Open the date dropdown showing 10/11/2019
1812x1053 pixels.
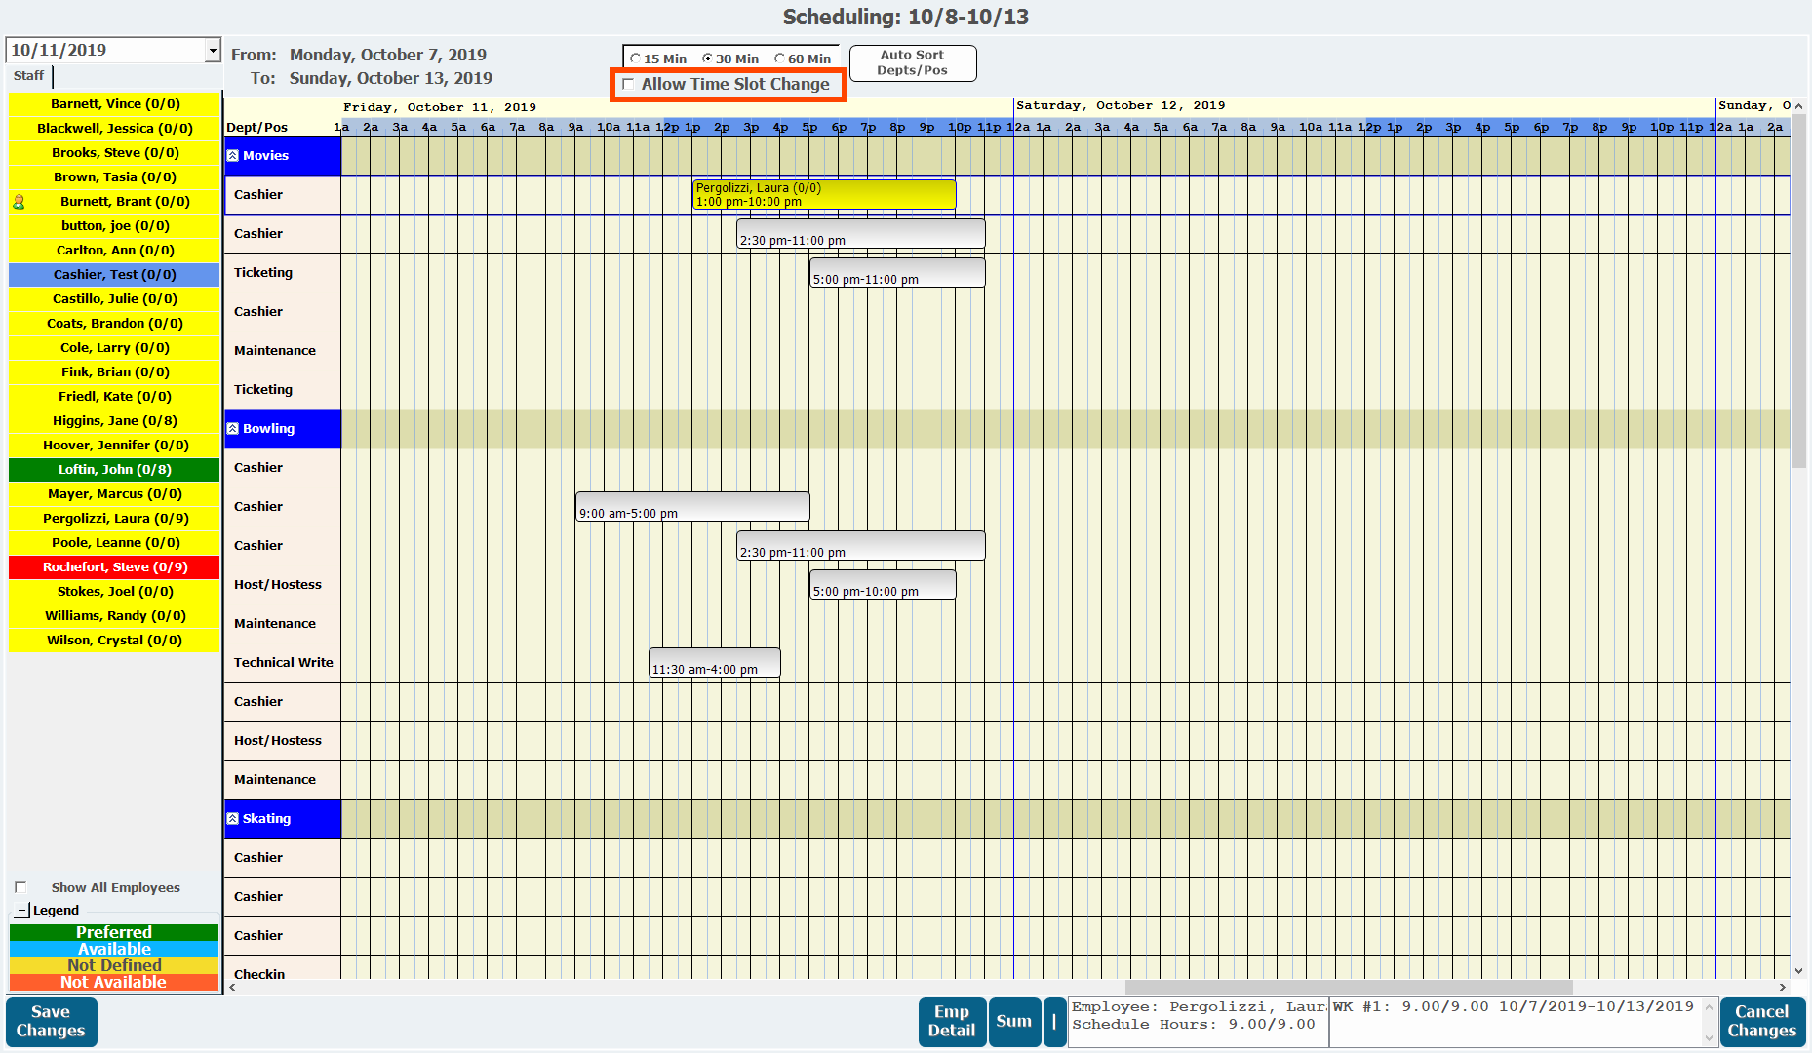(212, 51)
